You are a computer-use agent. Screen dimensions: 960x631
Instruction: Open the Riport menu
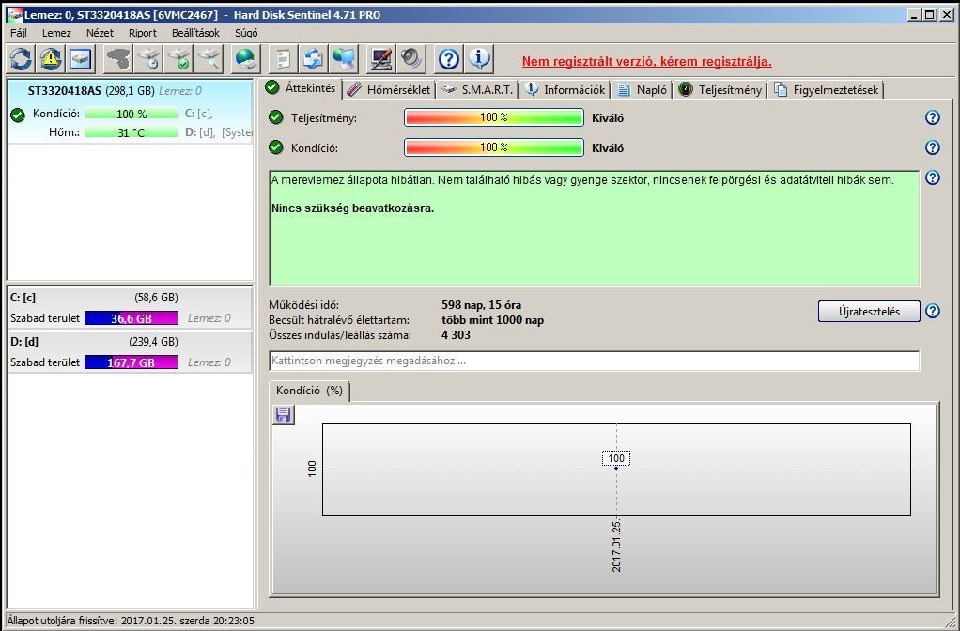(x=143, y=33)
